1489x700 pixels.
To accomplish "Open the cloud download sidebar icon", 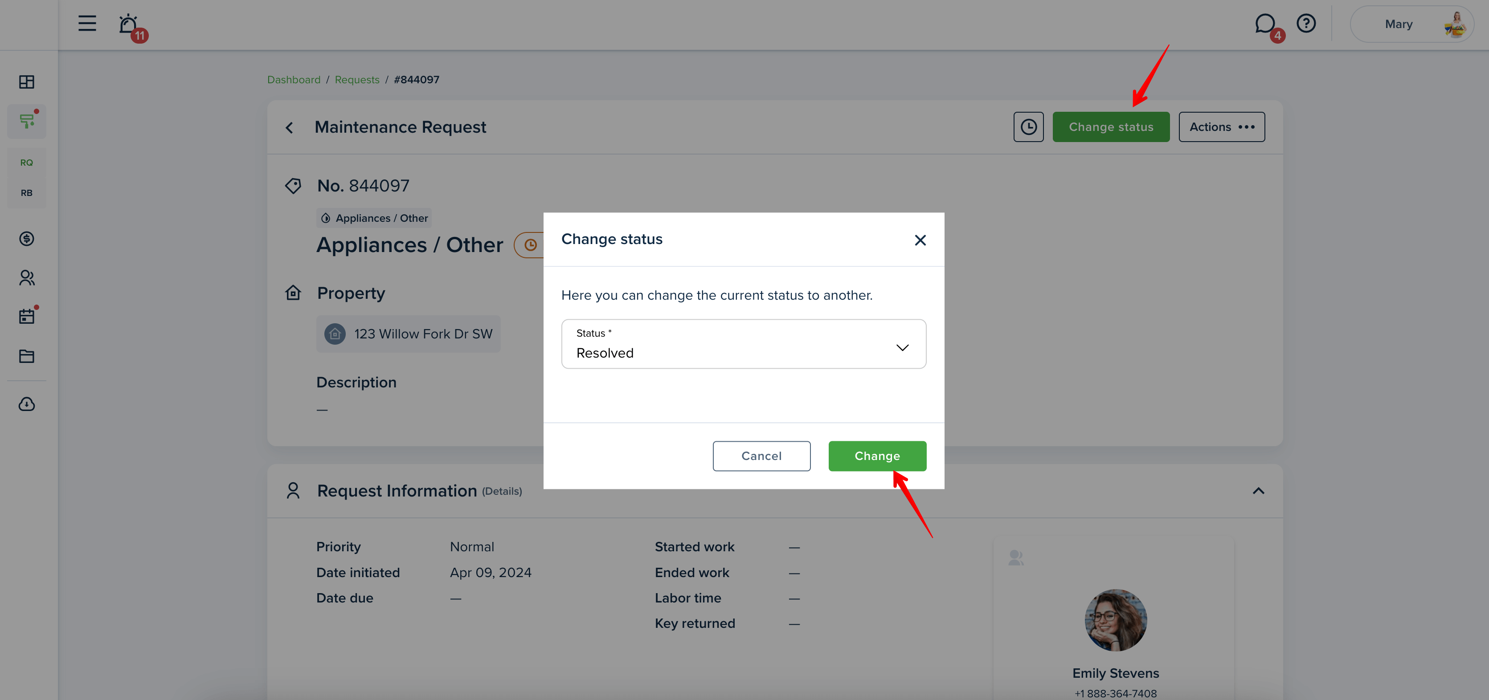I will (x=27, y=404).
